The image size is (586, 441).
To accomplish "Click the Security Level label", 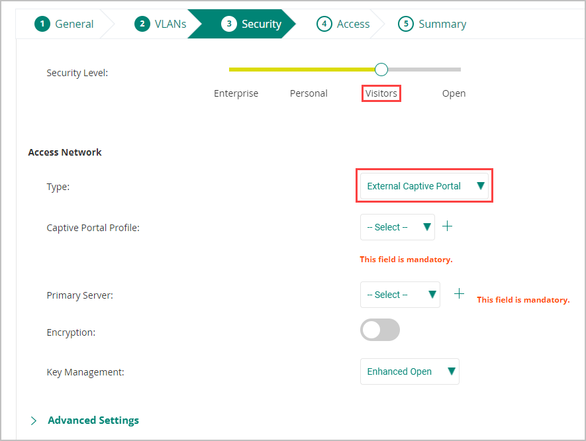I will tap(77, 73).
